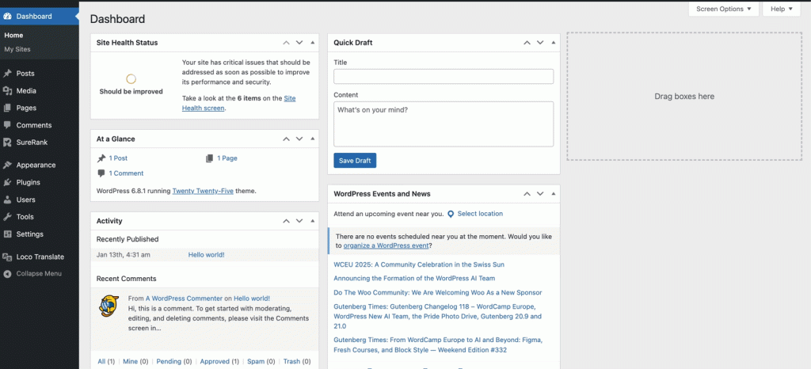The height and width of the screenshot is (369, 811).
Task: Move Site Health Status box up
Action: [286, 43]
